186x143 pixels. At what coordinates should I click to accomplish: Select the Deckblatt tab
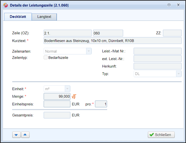(x=18, y=17)
